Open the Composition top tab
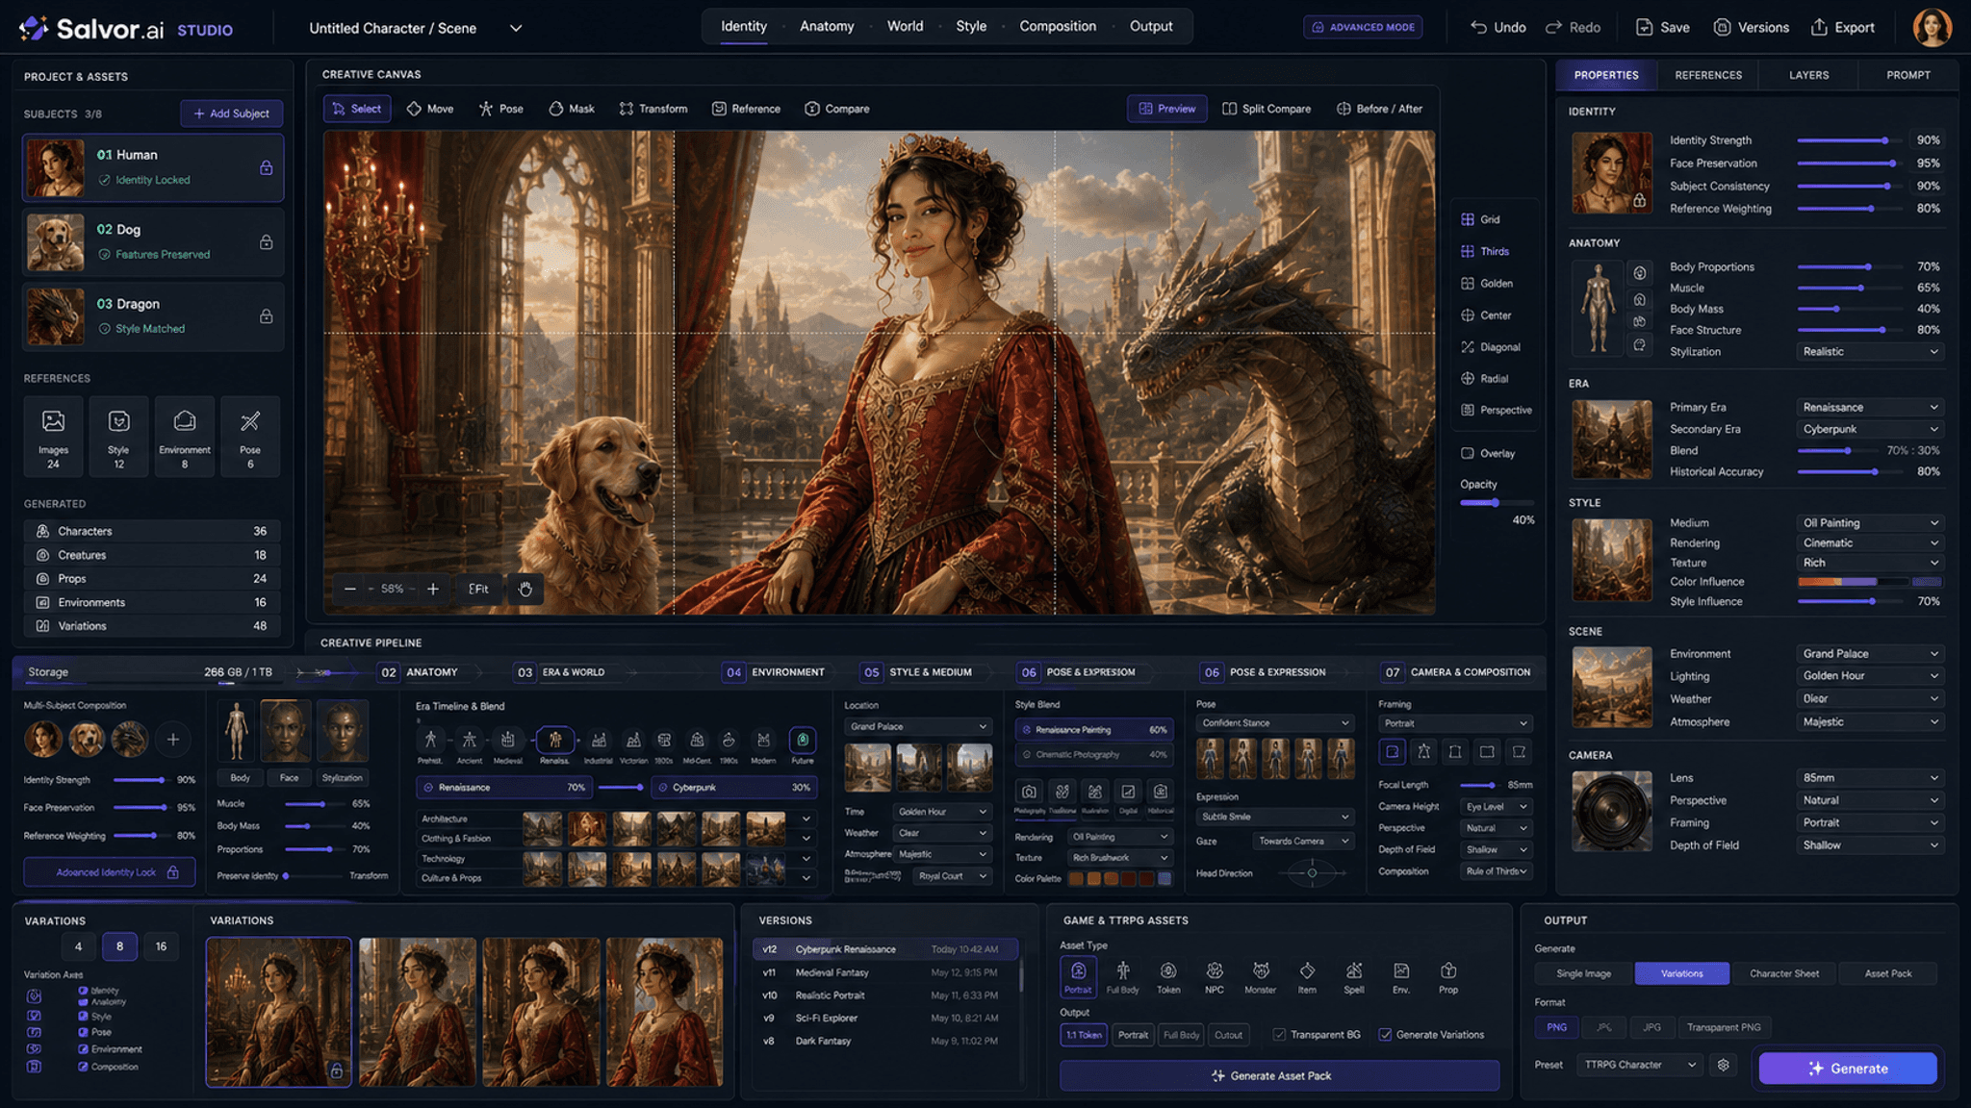1971x1108 pixels. [1058, 26]
